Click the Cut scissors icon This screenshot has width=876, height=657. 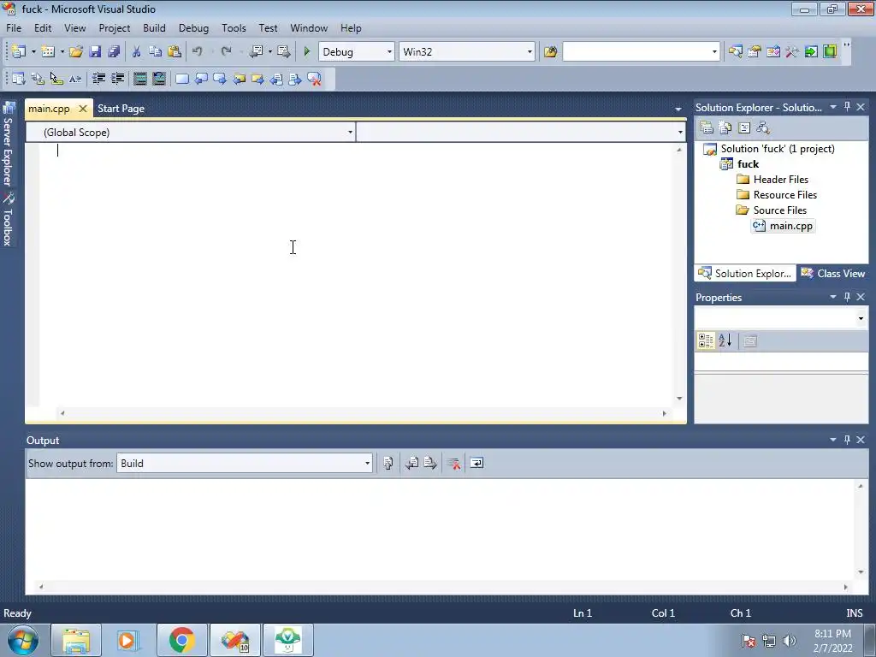click(x=136, y=51)
